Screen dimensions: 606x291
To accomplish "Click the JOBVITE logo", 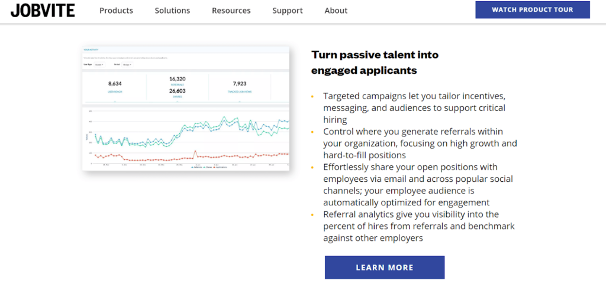I will tap(43, 11).
